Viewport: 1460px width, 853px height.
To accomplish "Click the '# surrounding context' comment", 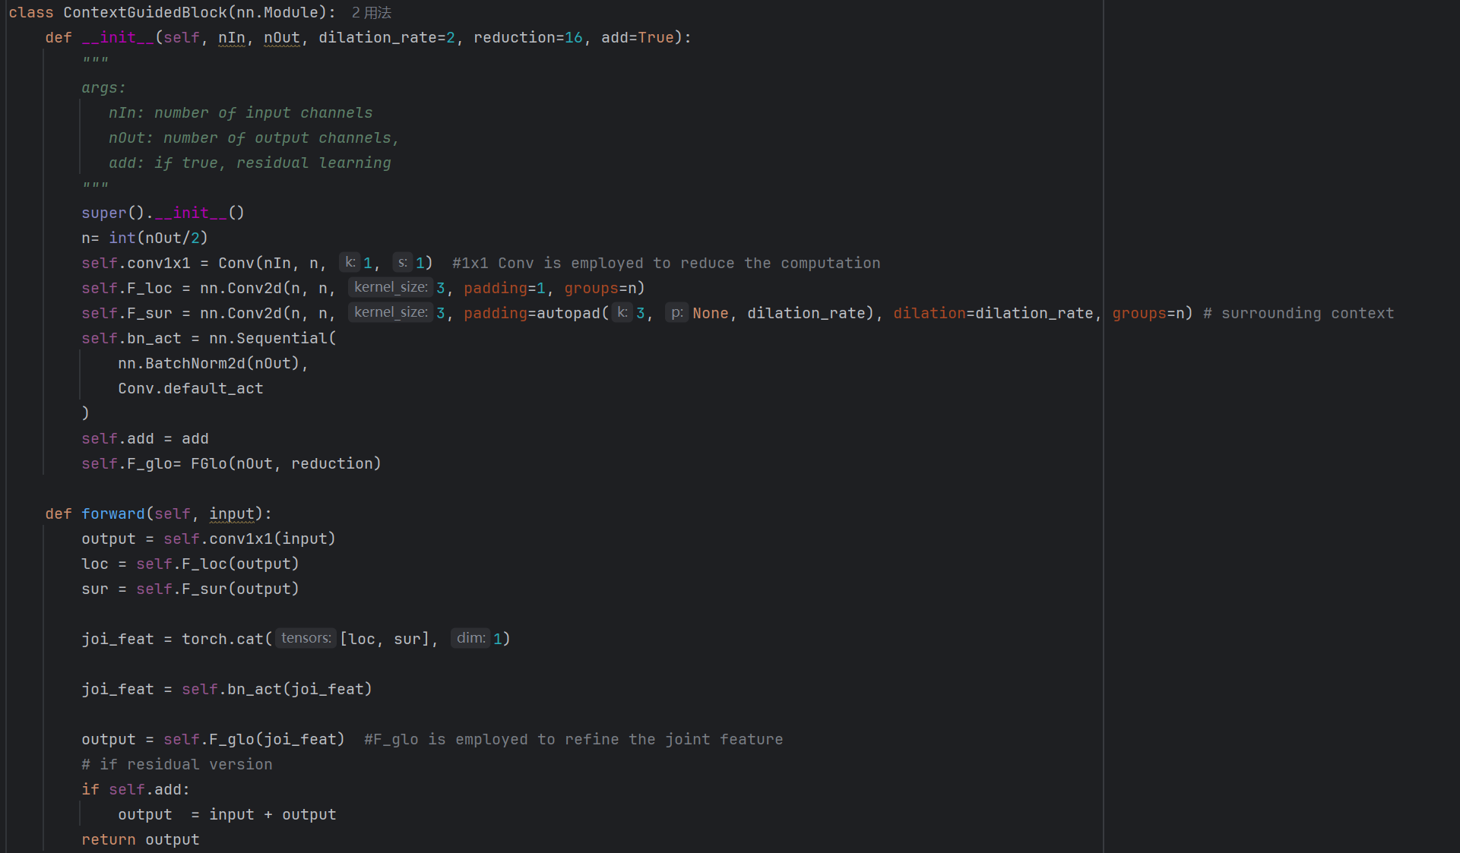I will point(1298,313).
